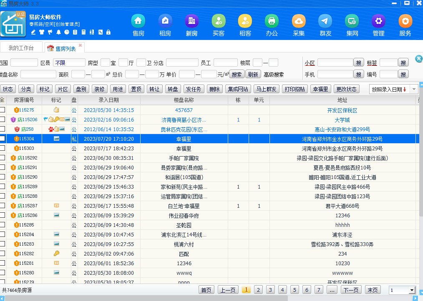Select the checkbox for listing 店115289
The width and height of the screenshot is (423, 301).
click(x=3, y=187)
